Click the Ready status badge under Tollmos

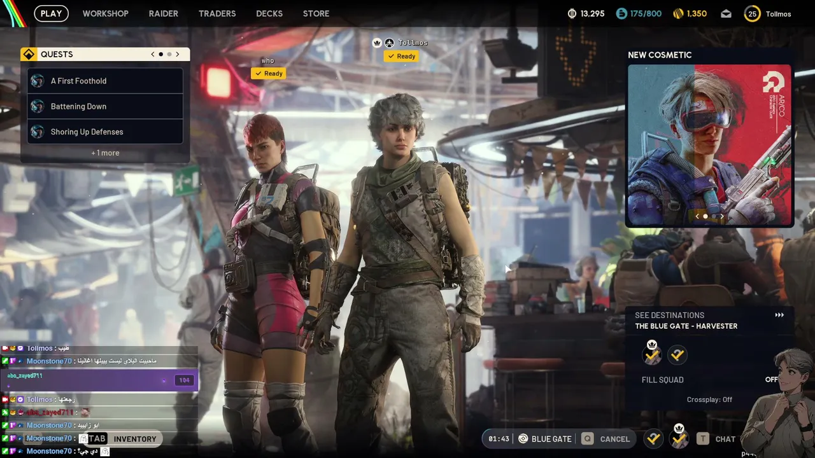(x=400, y=56)
